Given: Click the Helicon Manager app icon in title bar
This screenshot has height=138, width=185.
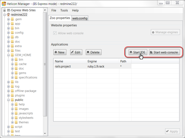Looking at the screenshot, I should click(4, 4).
